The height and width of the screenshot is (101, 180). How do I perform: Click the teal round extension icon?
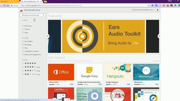(x=175, y=5)
